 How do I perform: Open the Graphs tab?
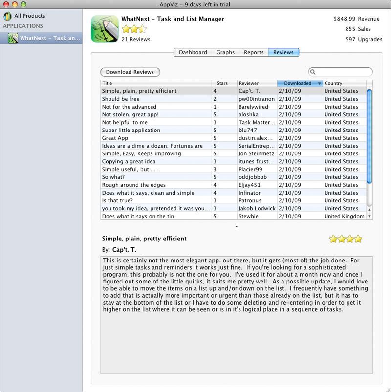225,52
